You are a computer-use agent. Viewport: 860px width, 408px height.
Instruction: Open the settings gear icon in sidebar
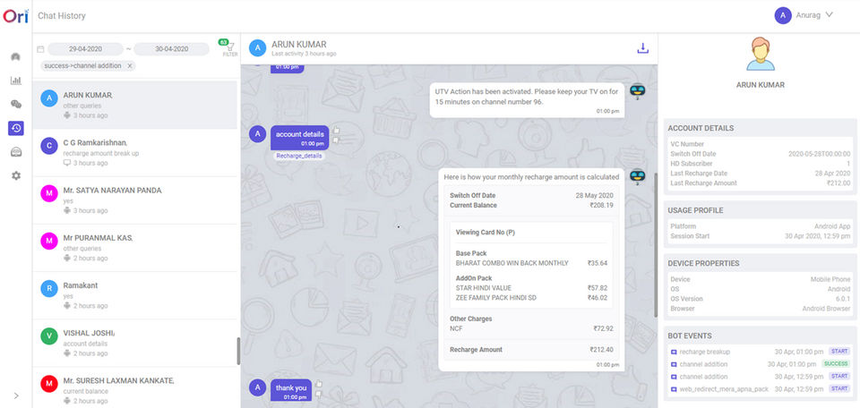click(x=16, y=175)
